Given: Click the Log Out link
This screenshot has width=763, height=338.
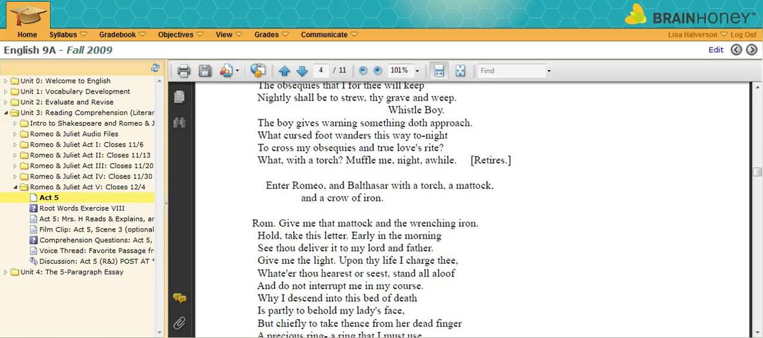Looking at the screenshot, I should point(743,35).
